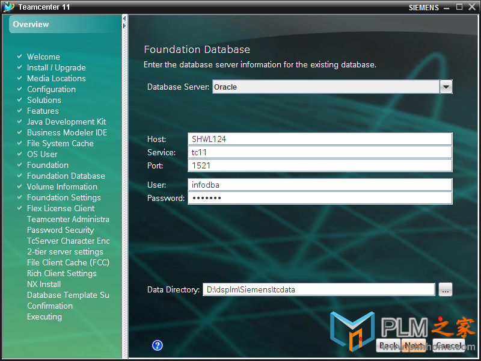
Task: Select the "Configuration" step
Action: tap(51, 89)
